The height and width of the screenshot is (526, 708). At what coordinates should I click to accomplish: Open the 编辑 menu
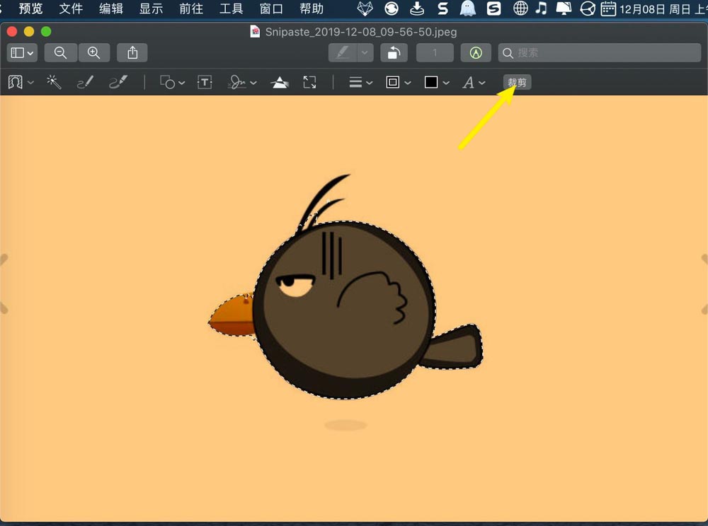point(110,8)
